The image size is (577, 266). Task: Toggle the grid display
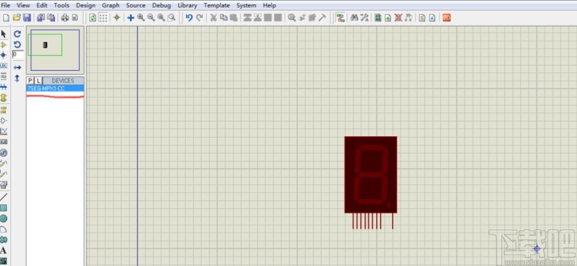click(x=103, y=18)
